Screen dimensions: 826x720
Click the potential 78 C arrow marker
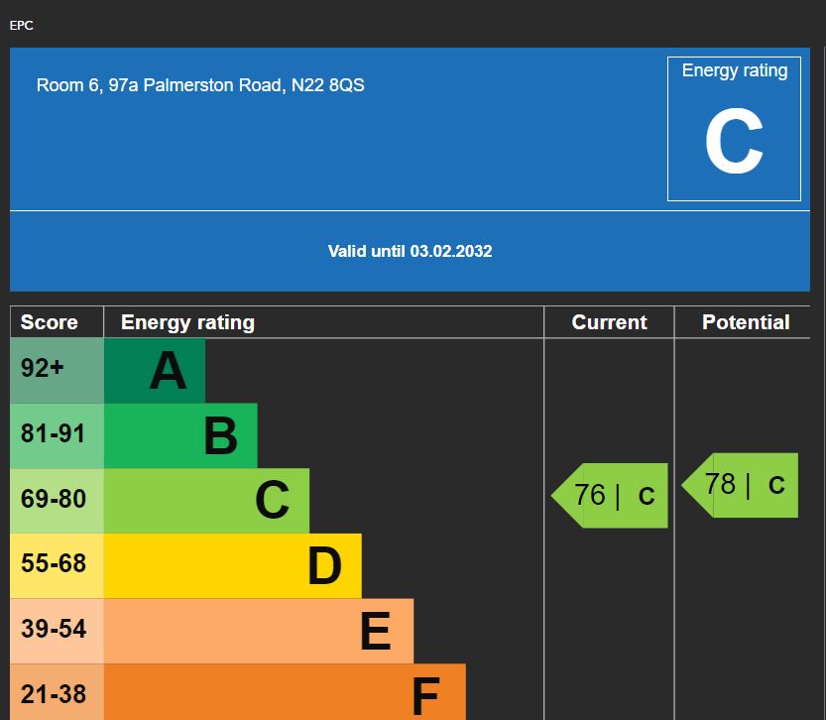(x=742, y=485)
